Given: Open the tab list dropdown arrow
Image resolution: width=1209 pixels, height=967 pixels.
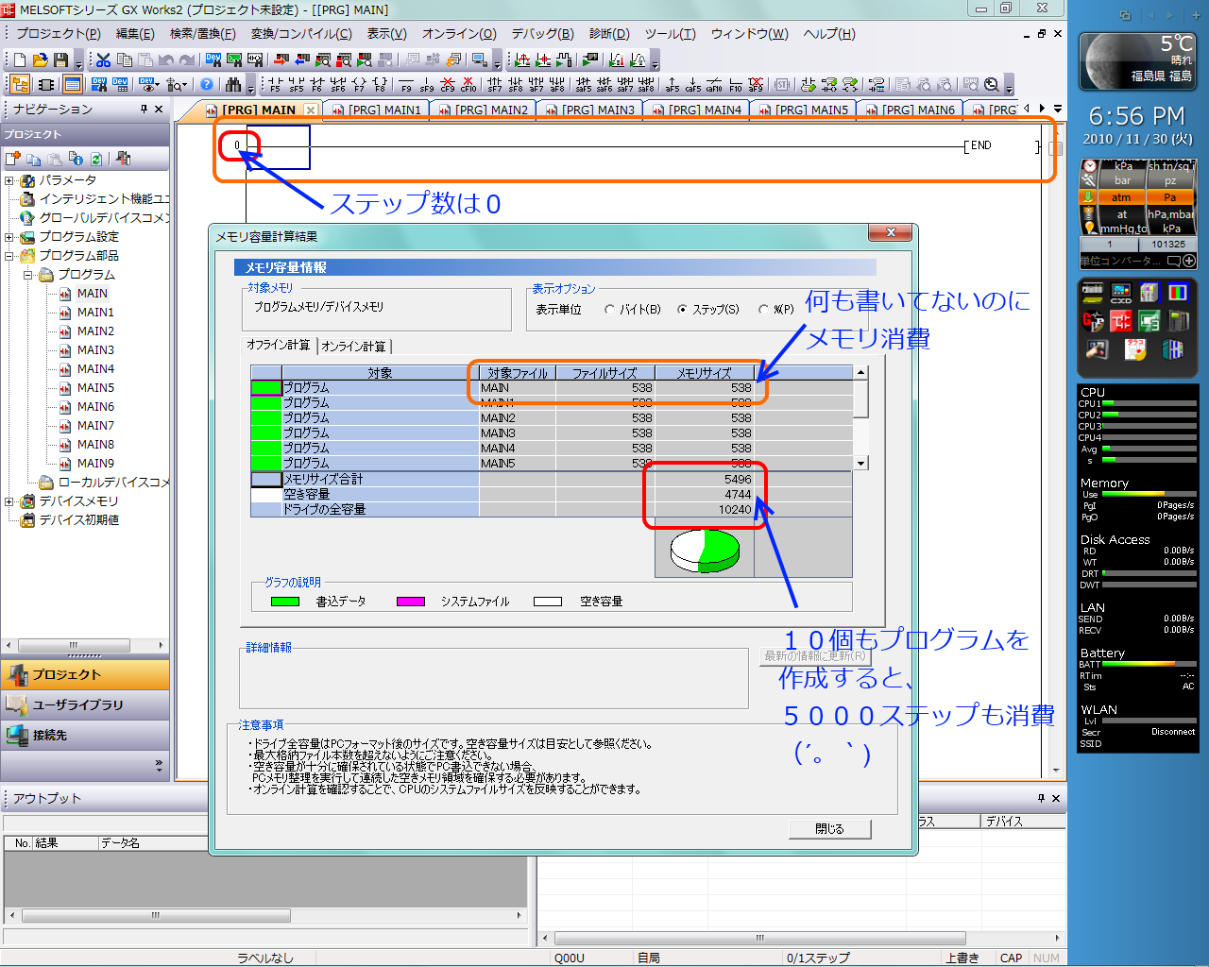Looking at the screenshot, I should coord(1057,109).
